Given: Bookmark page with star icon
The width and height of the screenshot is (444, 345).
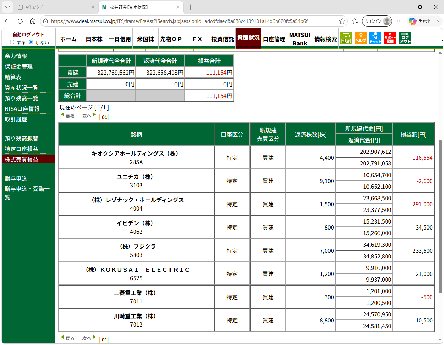Looking at the screenshot, I should pos(342,21).
